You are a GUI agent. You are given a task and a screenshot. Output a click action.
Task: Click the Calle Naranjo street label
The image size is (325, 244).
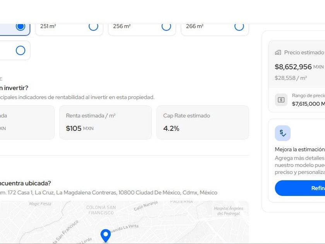pos(146,206)
